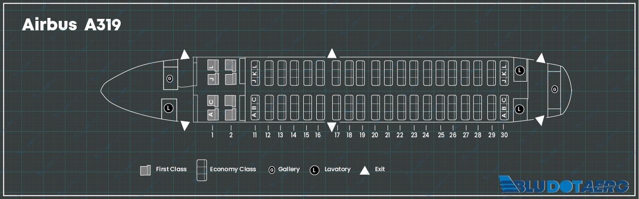Image resolution: width=639 pixels, height=199 pixels.
Task: Select the Economy Class seat legend icon
Action: [x=202, y=170]
